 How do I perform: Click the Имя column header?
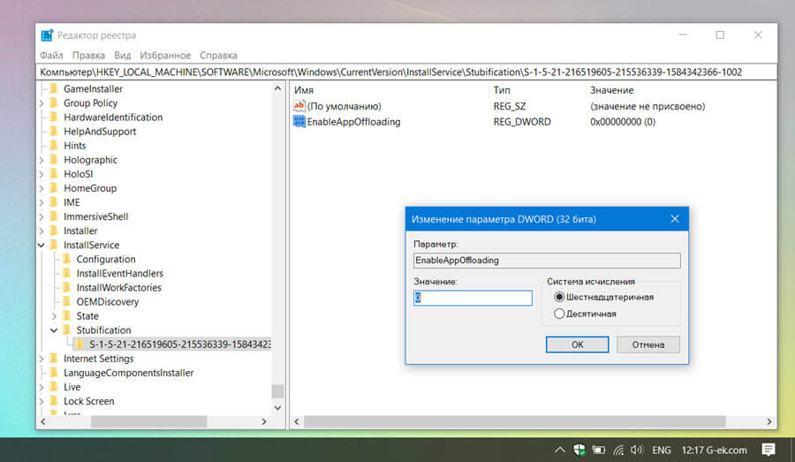pyautogui.click(x=304, y=90)
